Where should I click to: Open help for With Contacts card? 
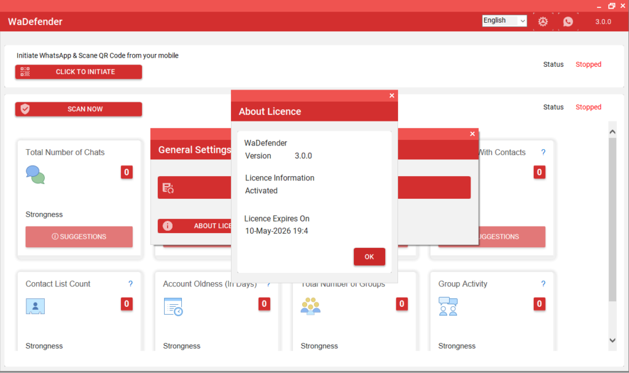pyautogui.click(x=543, y=152)
